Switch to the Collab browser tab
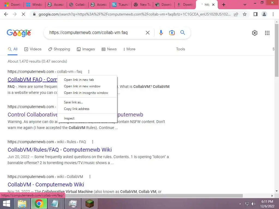Image resolution: width=279 pixels, height=209 pixels. pyautogui.click(x=77, y=5)
